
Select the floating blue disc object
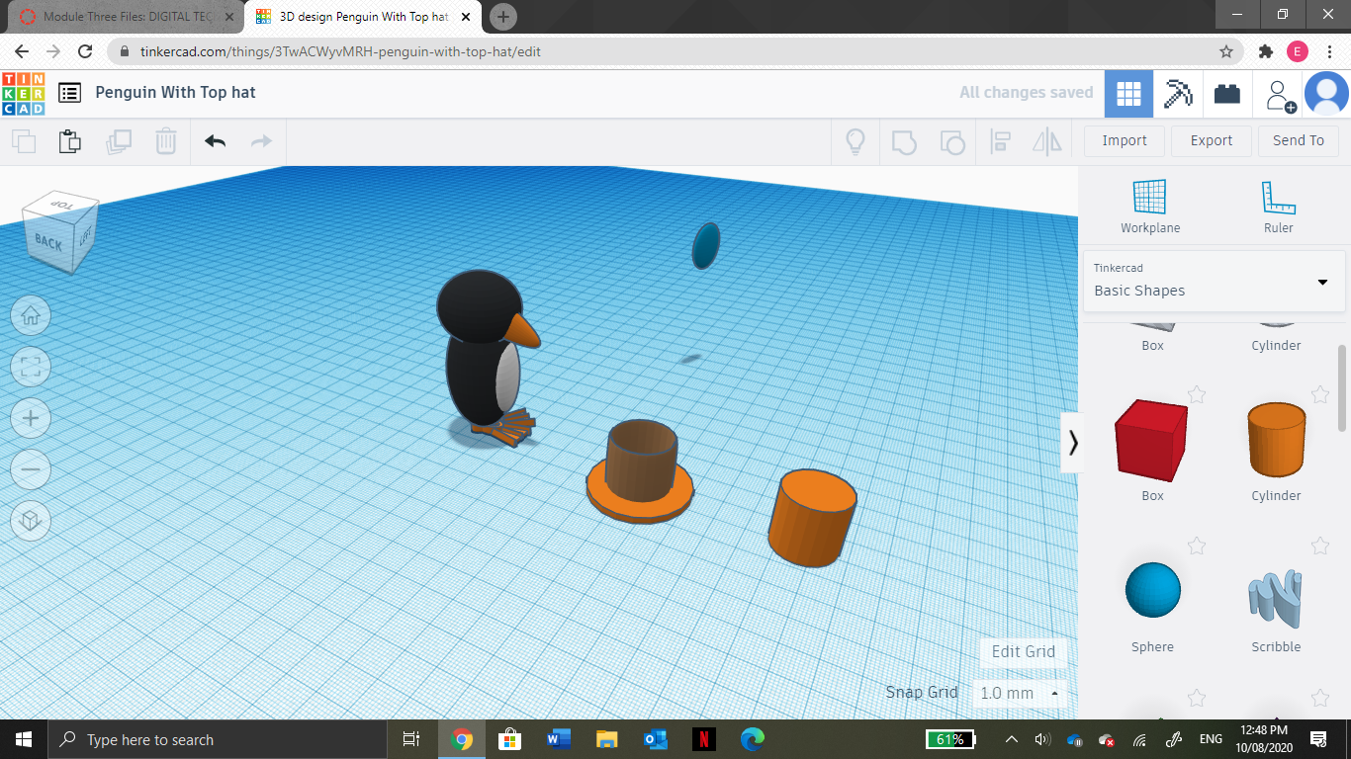click(x=705, y=245)
